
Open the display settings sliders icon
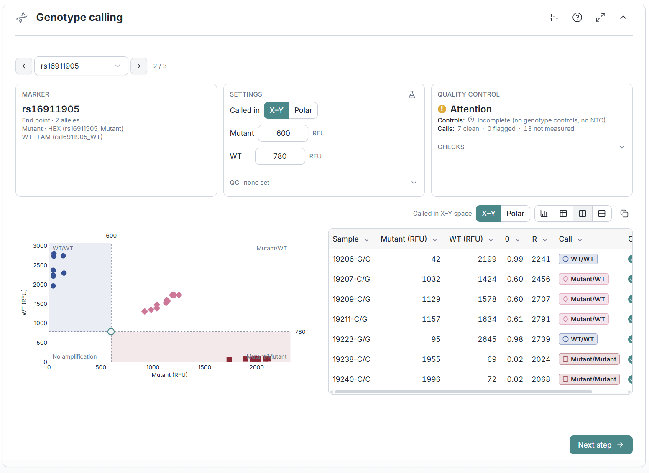coord(554,18)
